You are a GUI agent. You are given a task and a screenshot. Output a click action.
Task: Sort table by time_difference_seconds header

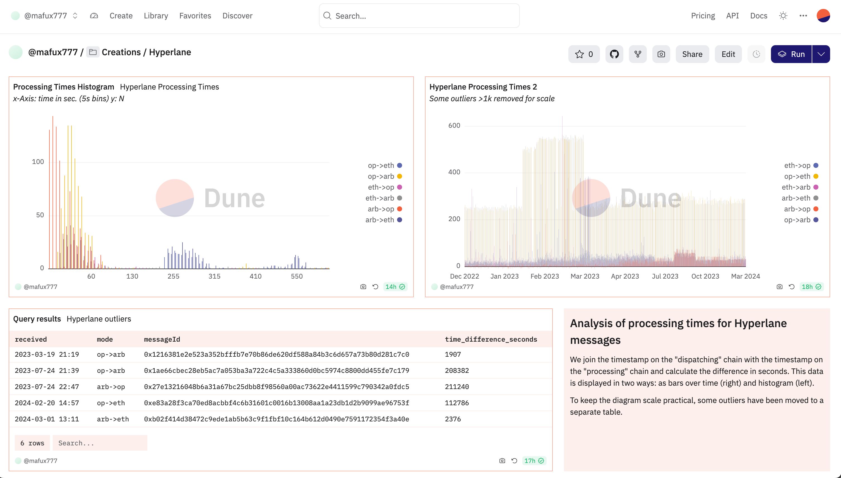tap(491, 339)
